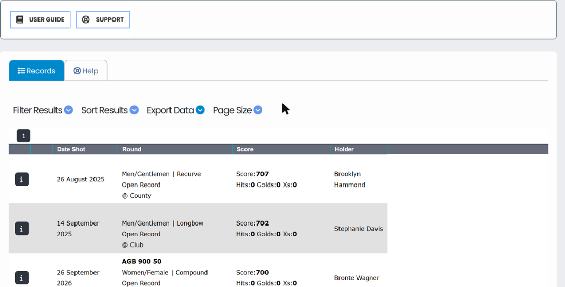Viewport: 565px width, 287px height.
Task: Select the Records tab
Action: [x=36, y=71]
